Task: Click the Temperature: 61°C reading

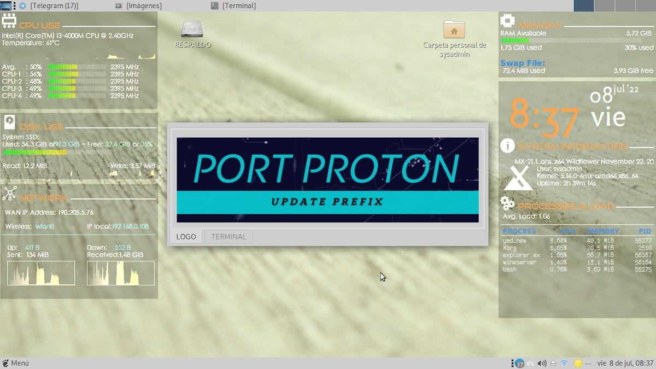Action: click(x=31, y=43)
